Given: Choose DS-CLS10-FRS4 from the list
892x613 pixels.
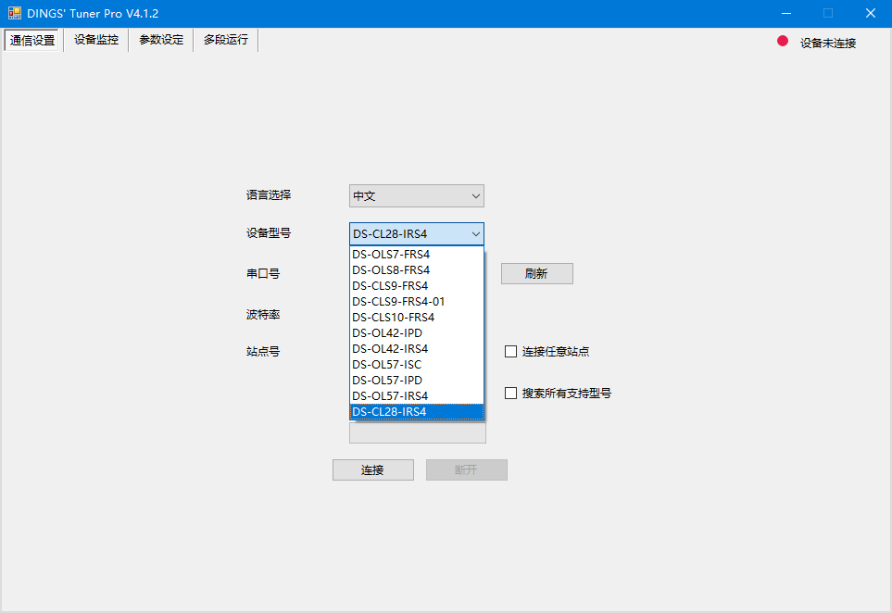Looking at the screenshot, I should pos(417,318).
